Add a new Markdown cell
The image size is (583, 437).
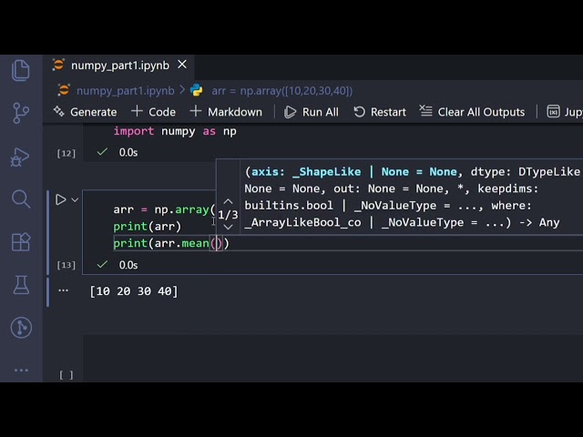[x=226, y=112]
